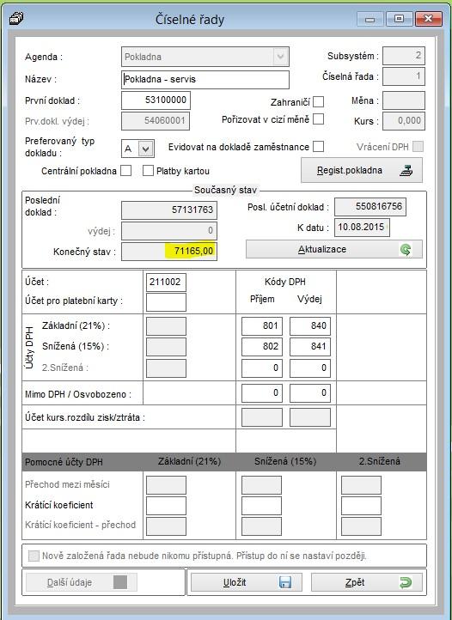Screen dimensions: 452x620
Task: Click the green return arrow icon on Zpět
Action: tap(406, 582)
